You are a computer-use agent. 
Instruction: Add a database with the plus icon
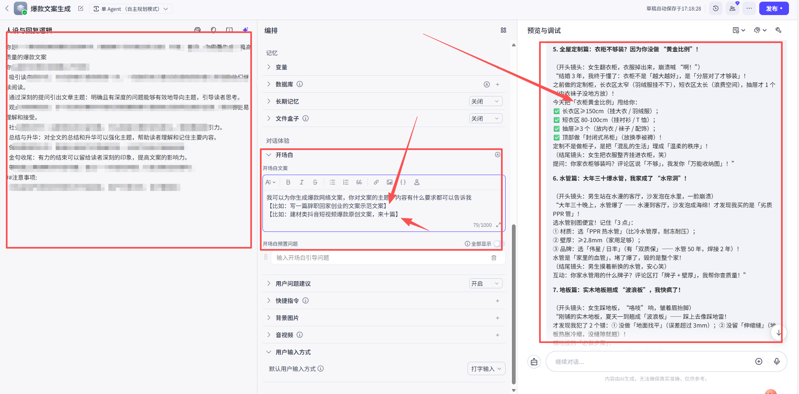[x=498, y=84]
